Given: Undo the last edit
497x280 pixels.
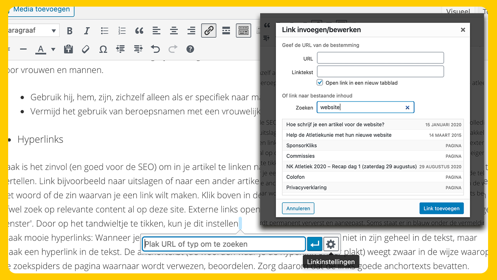Looking at the screenshot, I should click(x=155, y=49).
